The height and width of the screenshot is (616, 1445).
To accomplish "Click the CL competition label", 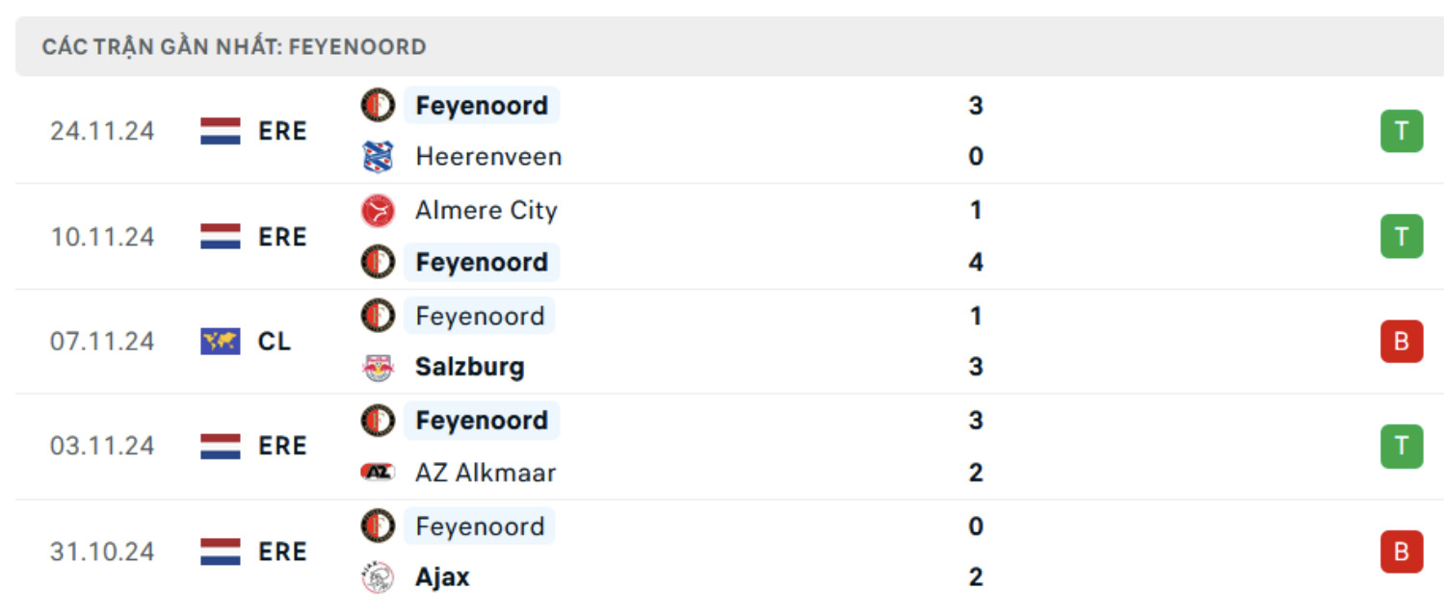I will click(275, 342).
